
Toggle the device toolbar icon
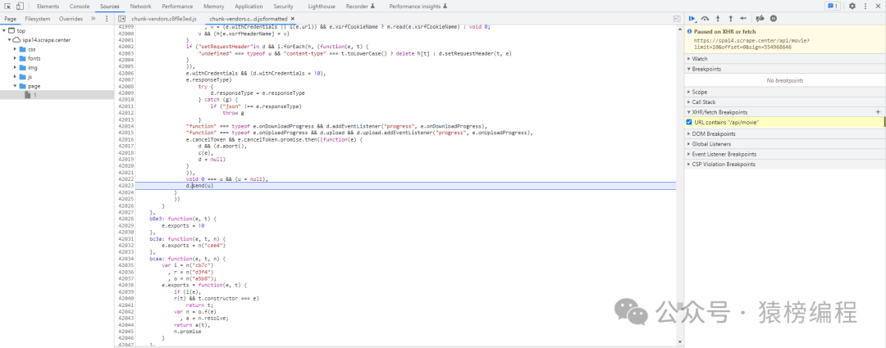[x=20, y=7]
